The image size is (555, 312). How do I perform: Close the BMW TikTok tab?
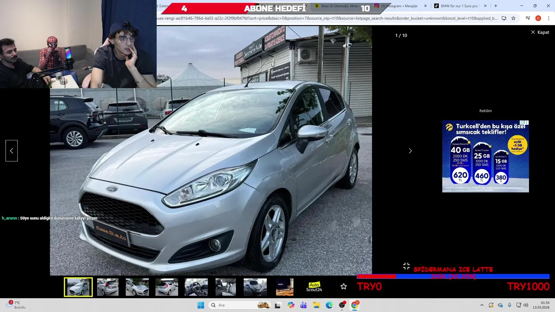click(x=485, y=6)
